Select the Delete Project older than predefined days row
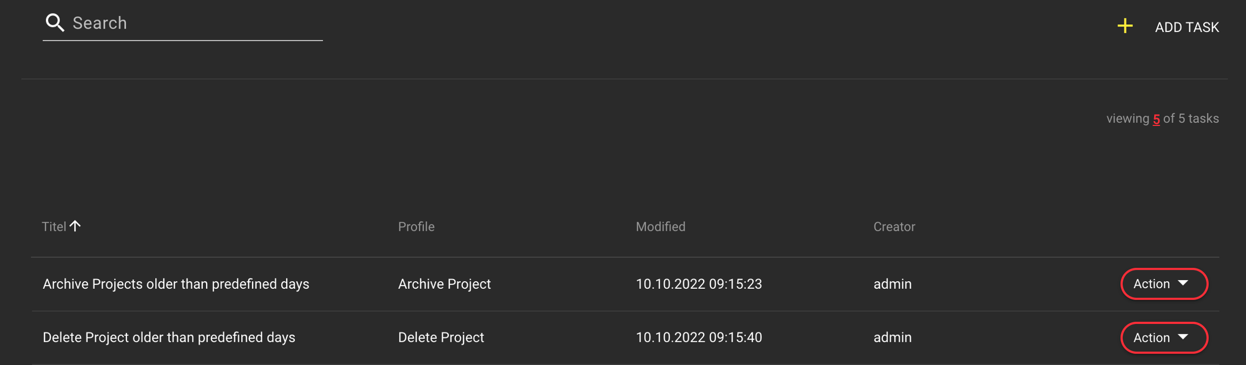 pyautogui.click(x=169, y=338)
